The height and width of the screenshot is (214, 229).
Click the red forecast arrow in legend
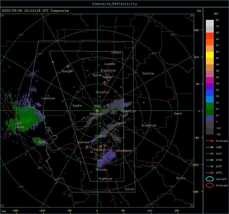(x=210, y=141)
